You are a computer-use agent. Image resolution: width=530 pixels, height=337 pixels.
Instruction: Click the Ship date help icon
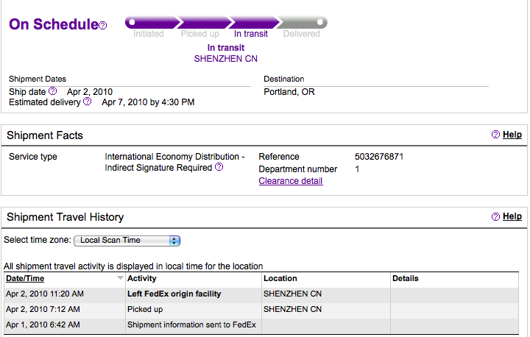tap(53, 91)
